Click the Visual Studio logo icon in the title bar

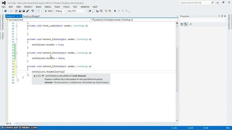tap(4, 3)
